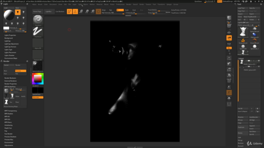Select the Sphere3D tool thumbnail

coord(243,47)
